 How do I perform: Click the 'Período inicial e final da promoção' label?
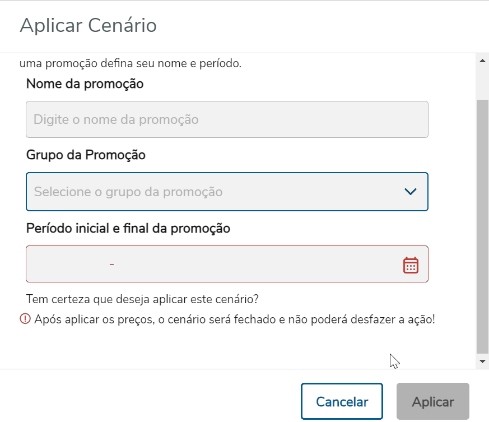128,228
